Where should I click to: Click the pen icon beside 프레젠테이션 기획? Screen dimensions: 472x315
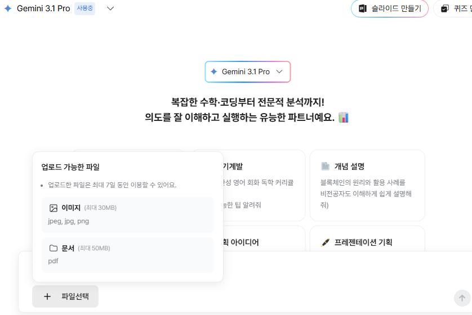coord(325,242)
